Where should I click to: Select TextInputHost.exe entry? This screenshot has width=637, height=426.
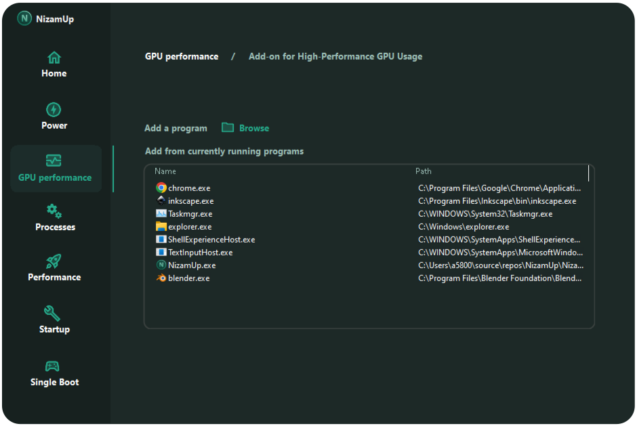[x=200, y=253]
